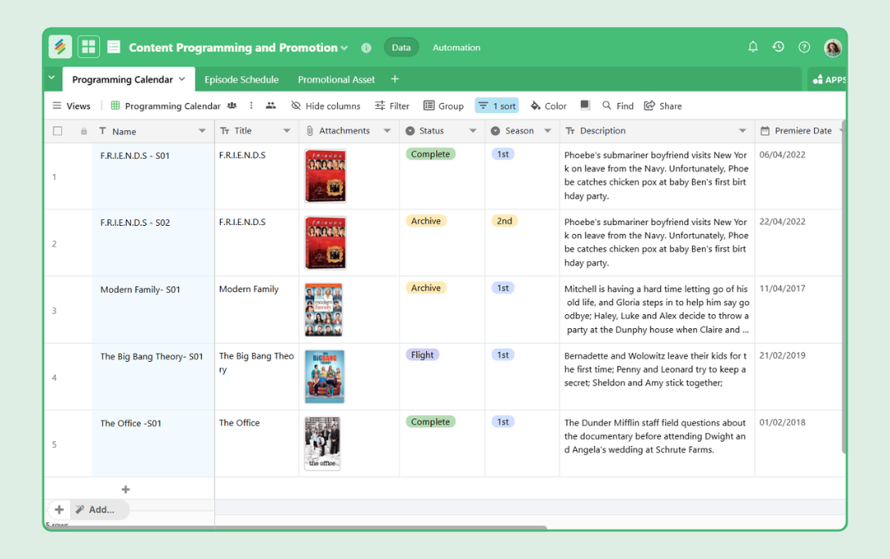Add a new row with plus icon
This screenshot has width=890, height=559.
click(x=125, y=489)
